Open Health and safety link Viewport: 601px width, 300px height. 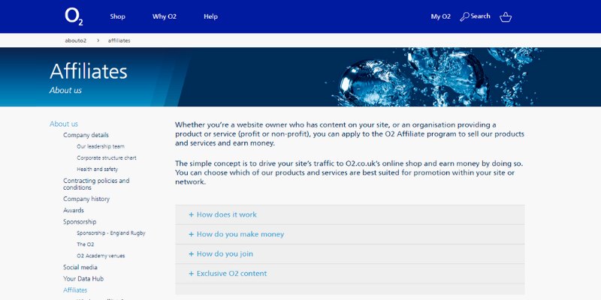pos(98,169)
